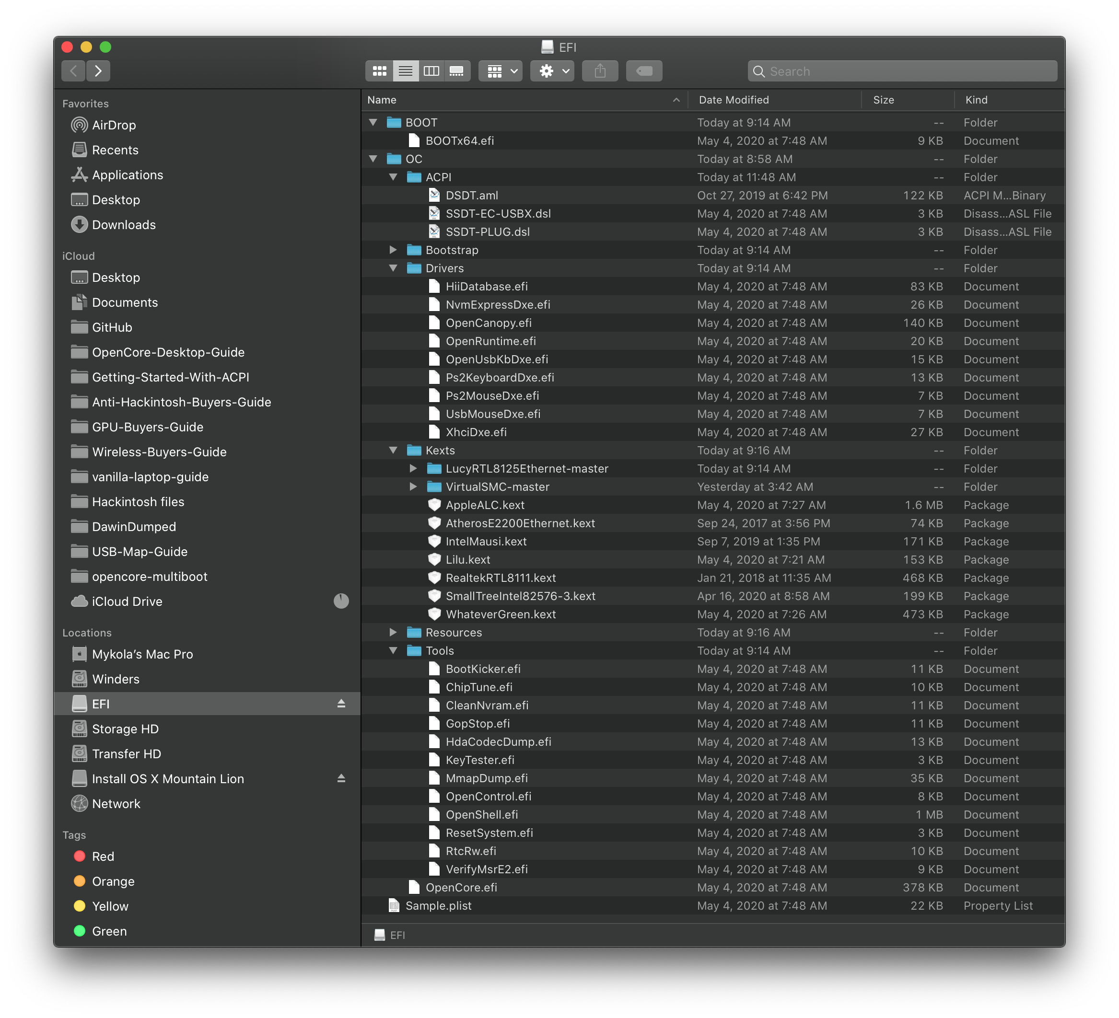Eject Install OS X Mountain Lion volume

[341, 778]
